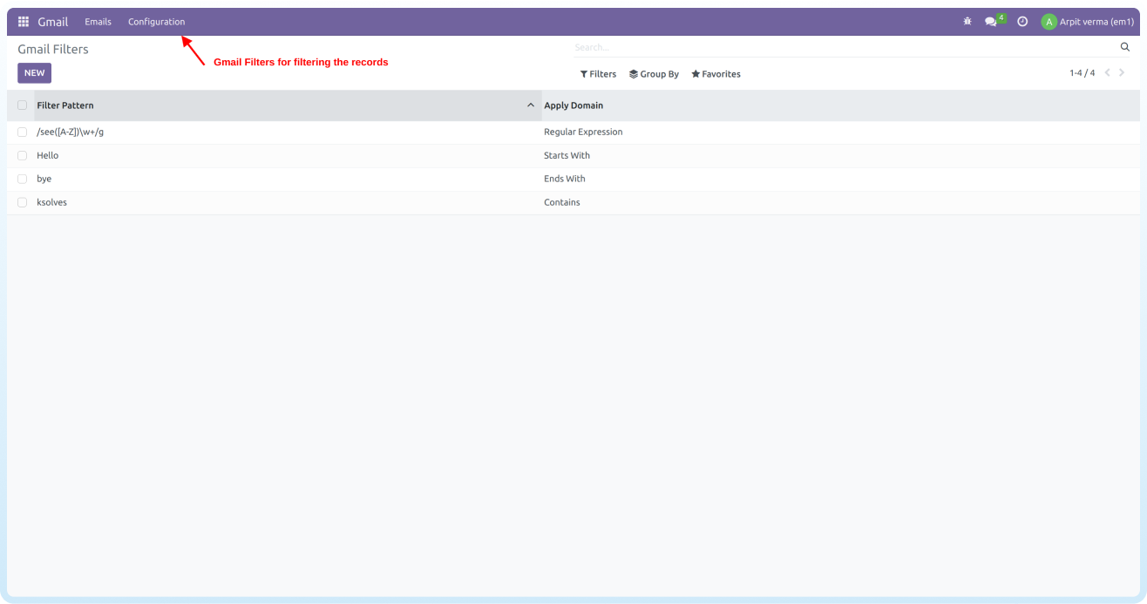Open the apps grid menu icon
The width and height of the screenshot is (1147, 604).
tap(24, 22)
